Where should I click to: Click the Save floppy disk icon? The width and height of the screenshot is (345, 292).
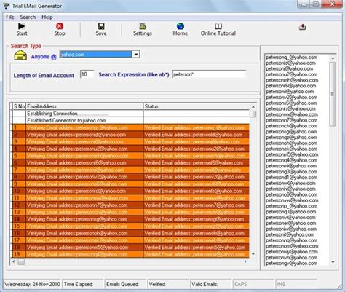101,26
